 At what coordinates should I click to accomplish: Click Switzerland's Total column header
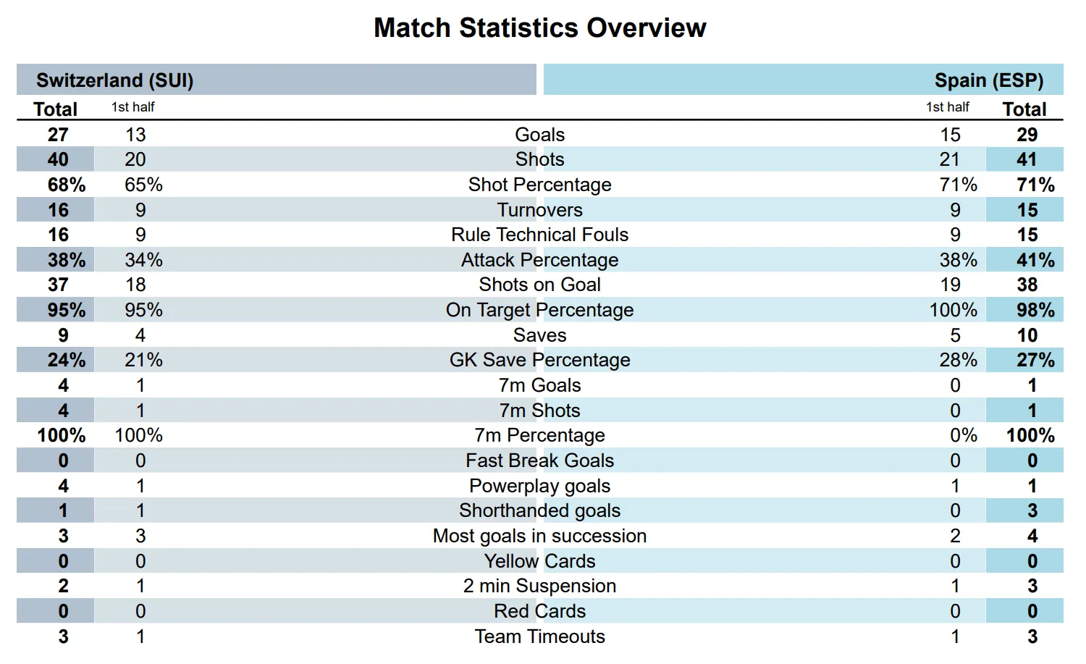pos(55,109)
